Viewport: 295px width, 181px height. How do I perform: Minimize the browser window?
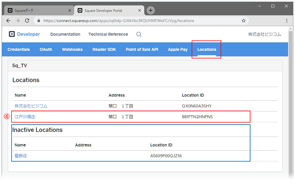[x=260, y=6]
